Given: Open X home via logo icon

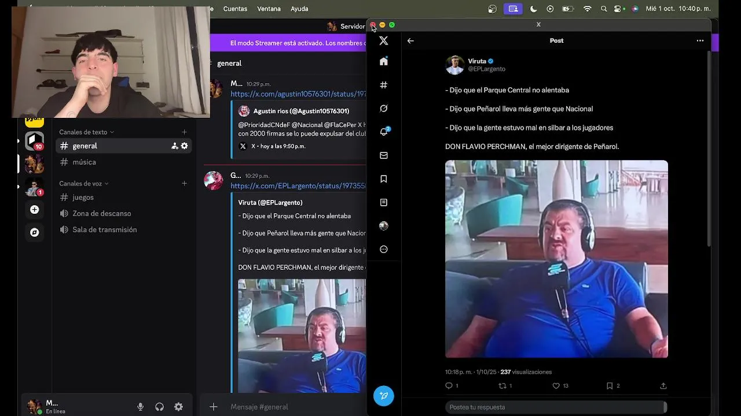Looking at the screenshot, I should (383, 40).
